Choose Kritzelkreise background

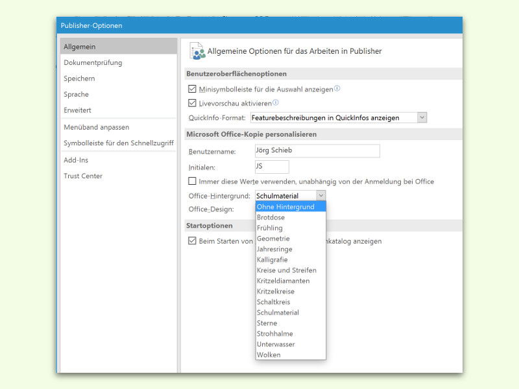(291, 291)
